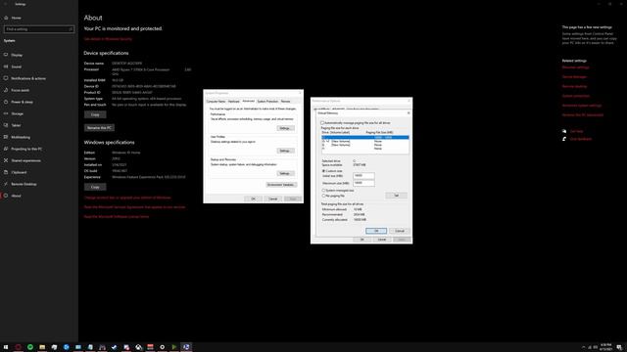
Task: Check Automatically manage paging file size
Action: click(322, 123)
